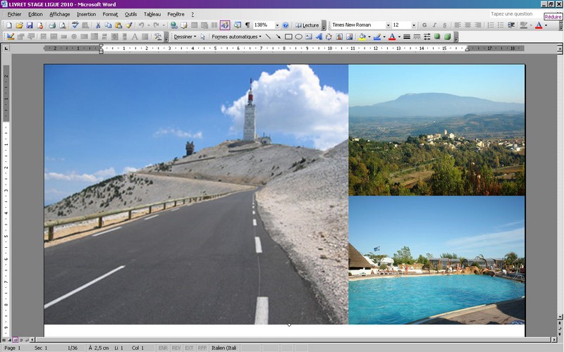The height and width of the screenshot is (352, 564).
Task: Toggle Bold formatting
Action: tap(424, 25)
